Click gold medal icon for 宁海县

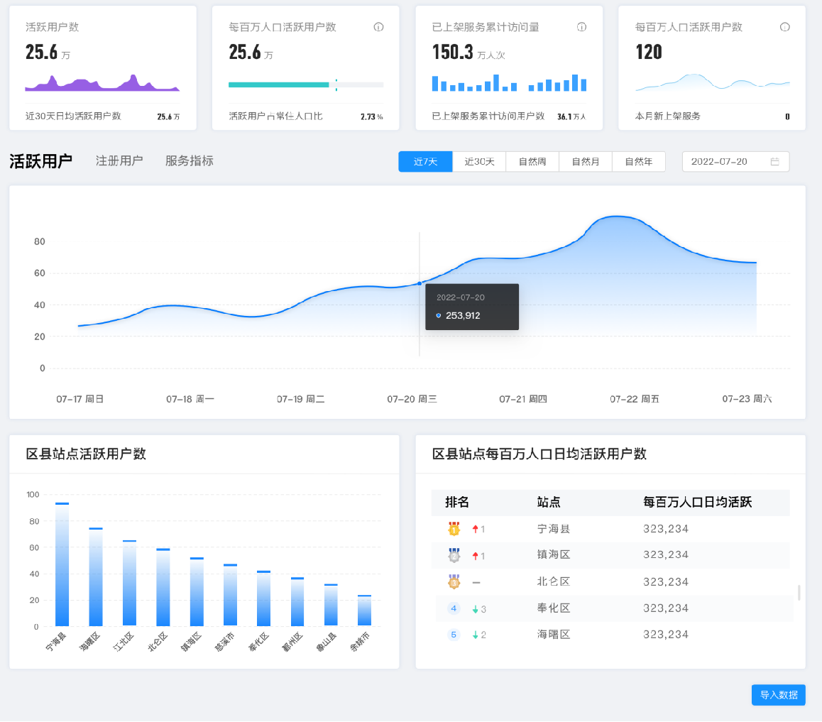454,528
